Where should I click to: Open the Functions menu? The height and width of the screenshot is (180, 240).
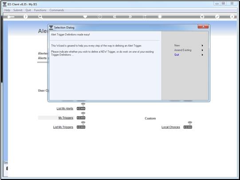40,10
